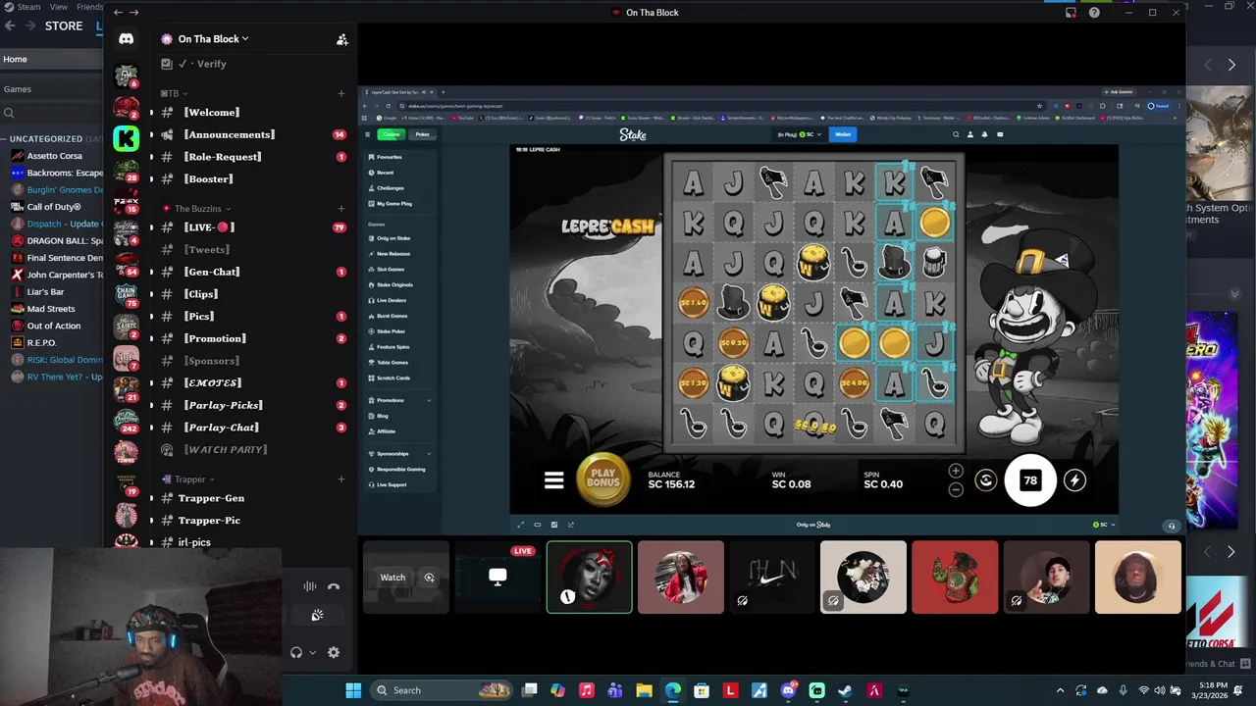Collapse The Buzzins category
1256x706 pixels.
(x=202, y=209)
